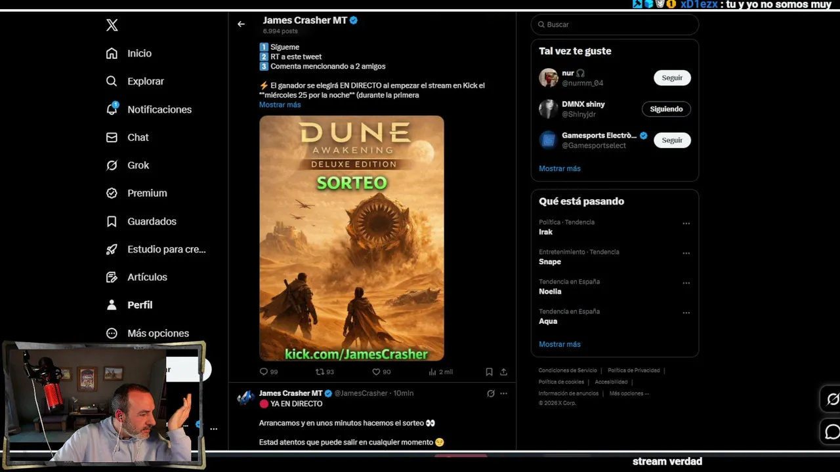
Task: Click the Grok icon on YA EN DIRECTO tweet
Action: point(490,393)
